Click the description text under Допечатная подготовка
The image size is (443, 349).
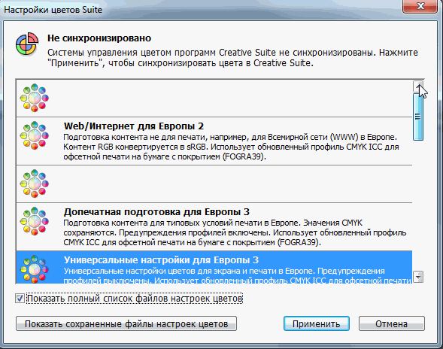coord(235,232)
